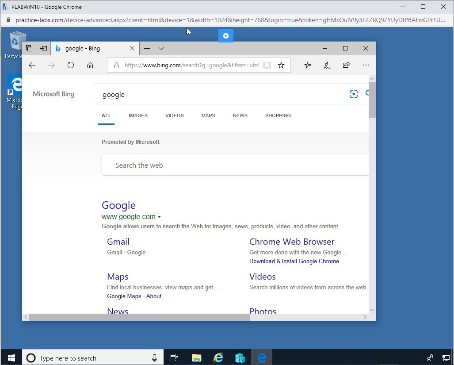Close the google - Bing tab

[132, 48]
